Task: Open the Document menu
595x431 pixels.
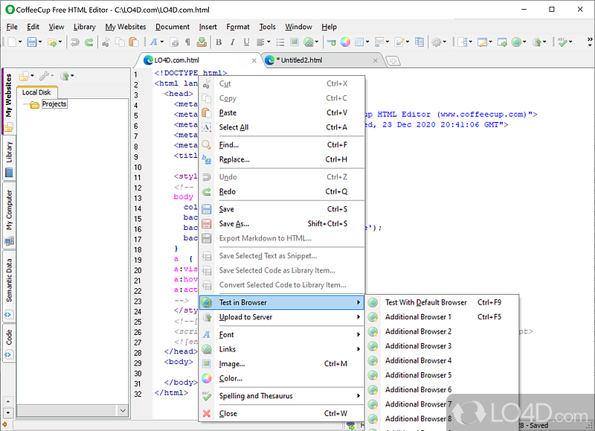Action: 173,27
